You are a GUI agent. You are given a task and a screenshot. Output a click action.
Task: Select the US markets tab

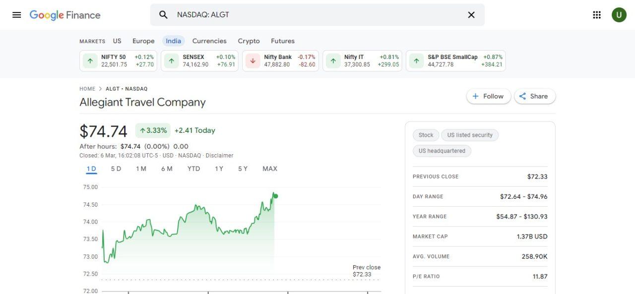117,41
